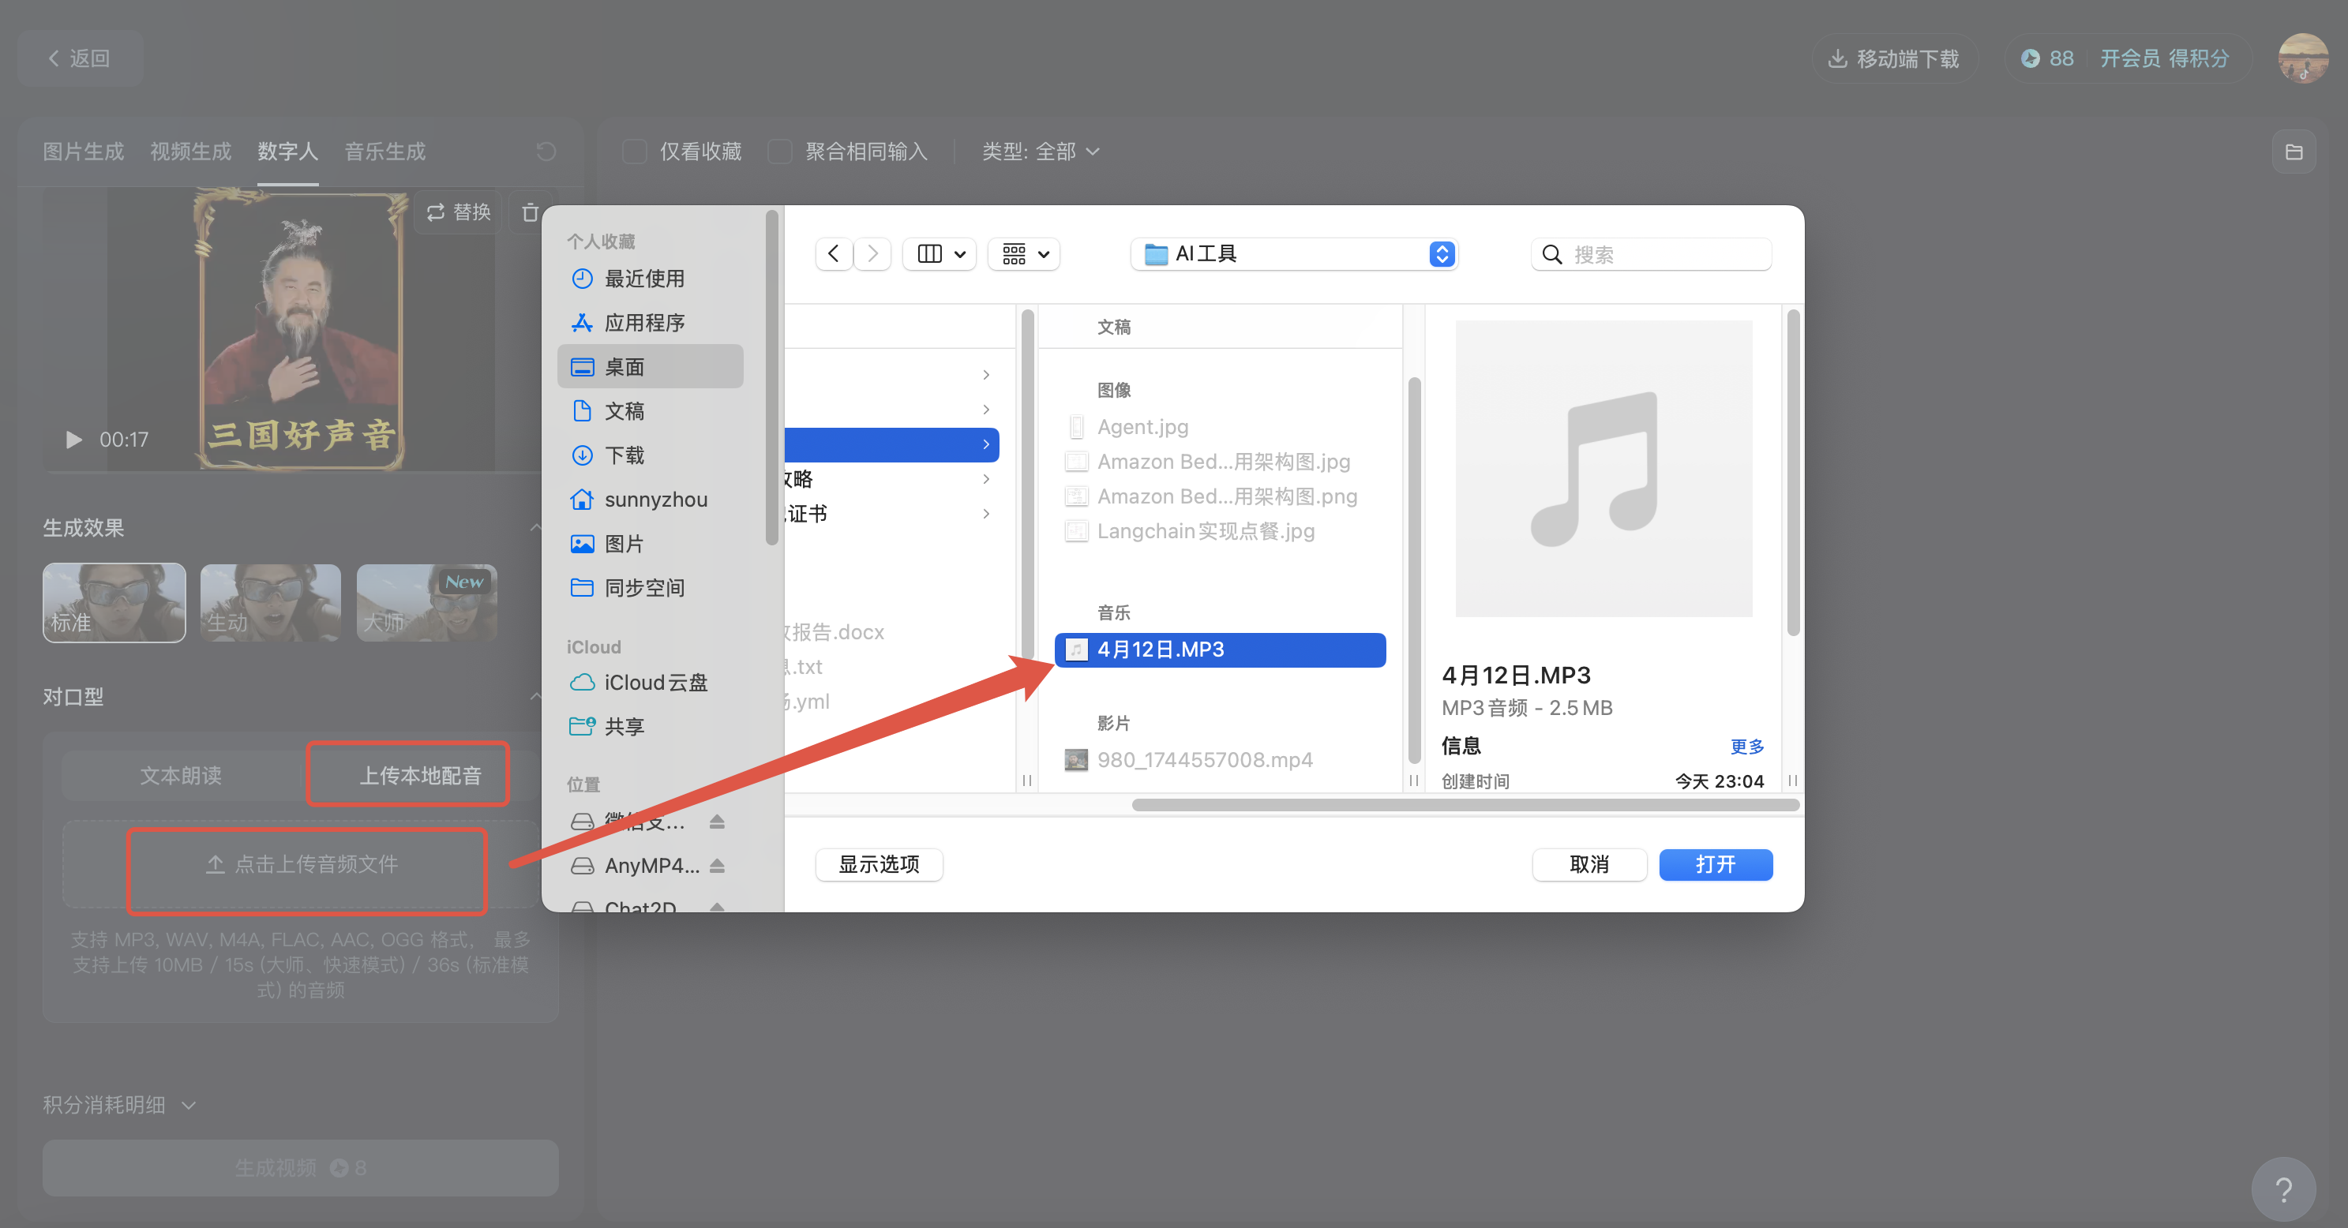Open iCloud云盘 in sidebar

click(x=651, y=683)
